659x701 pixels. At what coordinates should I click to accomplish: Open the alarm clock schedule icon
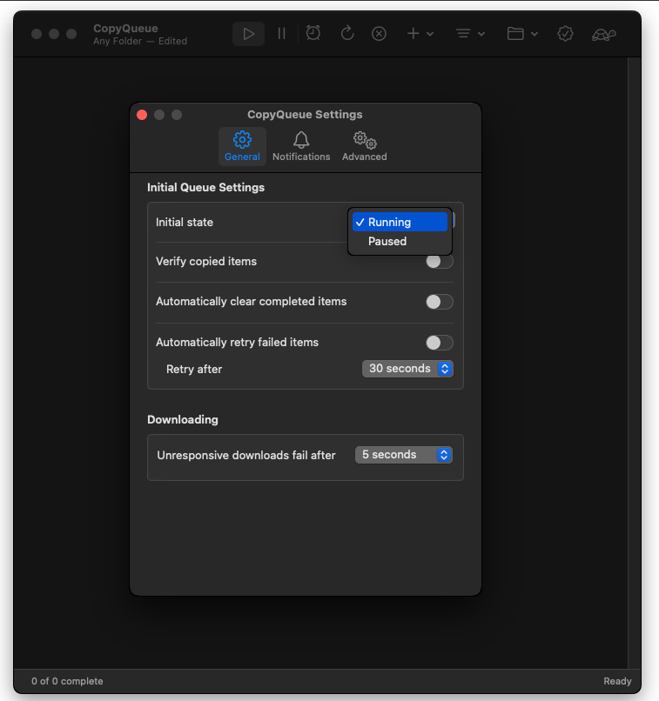point(313,34)
